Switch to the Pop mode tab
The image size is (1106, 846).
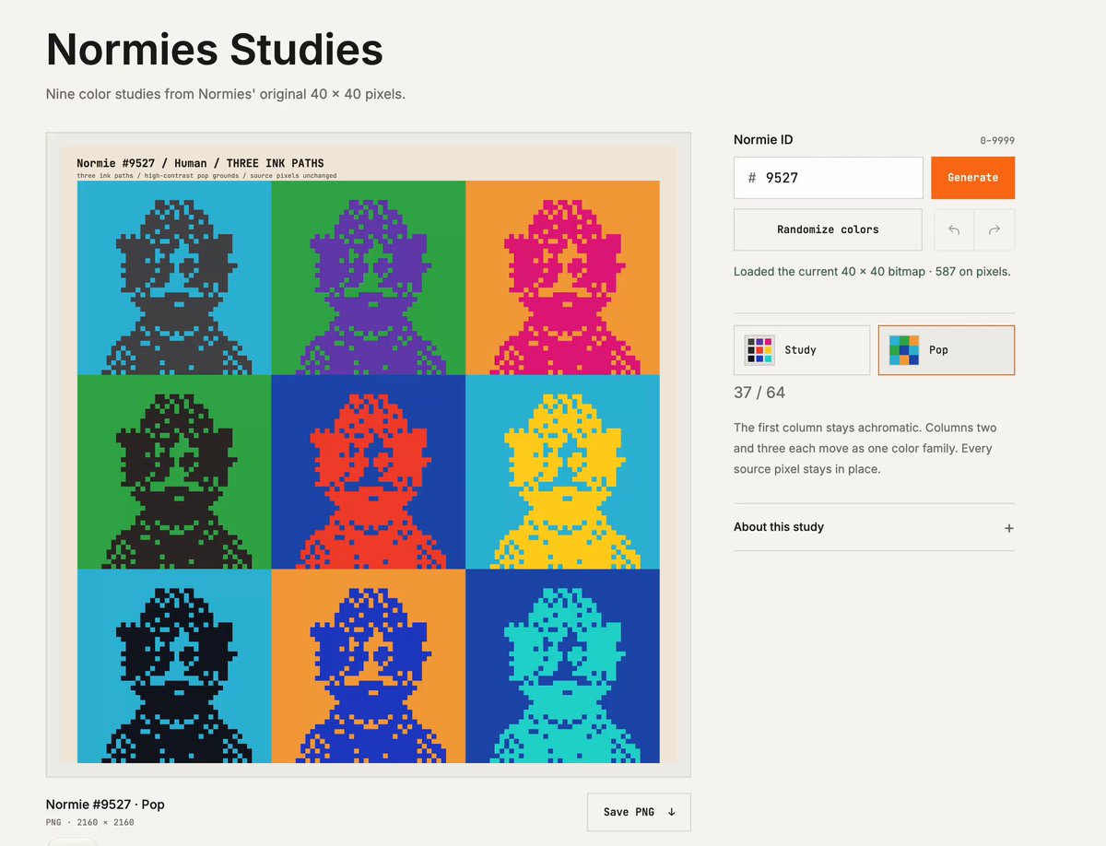(947, 350)
